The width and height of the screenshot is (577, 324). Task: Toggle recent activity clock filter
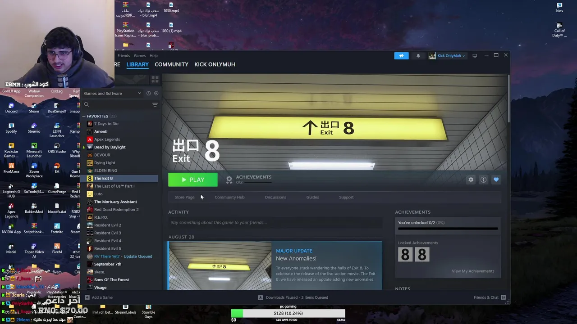coord(148,93)
